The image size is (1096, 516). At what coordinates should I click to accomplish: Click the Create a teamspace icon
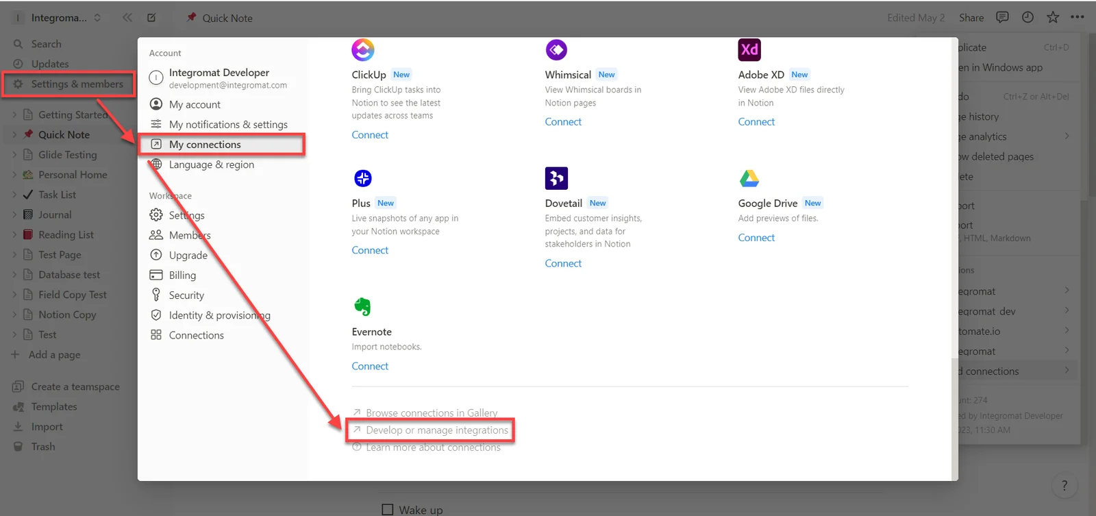point(18,387)
